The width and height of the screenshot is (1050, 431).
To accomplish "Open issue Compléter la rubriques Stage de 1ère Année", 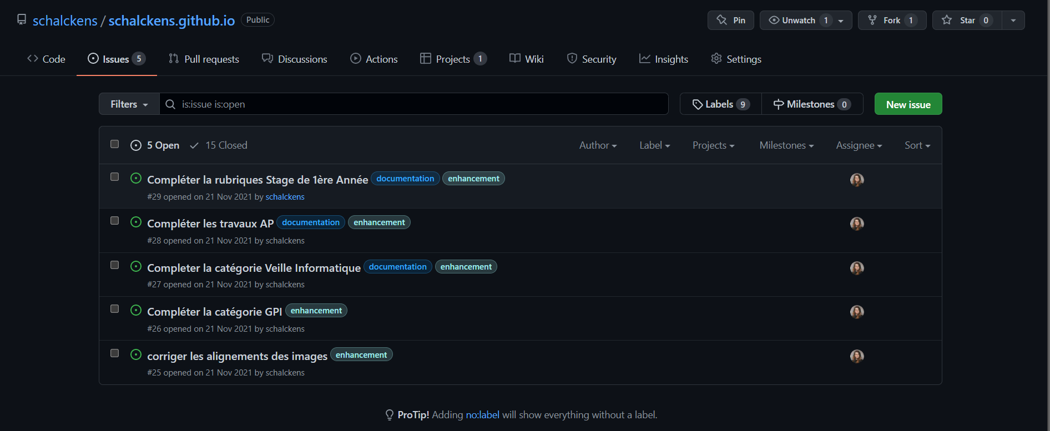I will click(258, 180).
